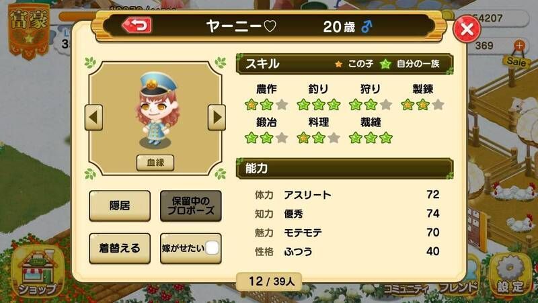
Task: Tap the red back arrow icon
Action: [137, 26]
